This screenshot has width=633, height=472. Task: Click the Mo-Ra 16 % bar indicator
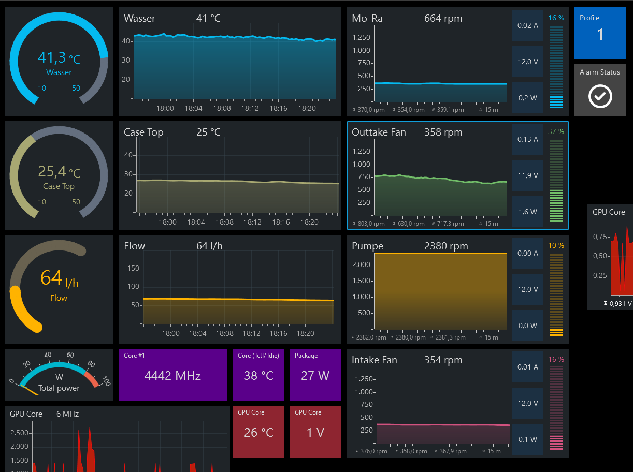pyautogui.click(x=556, y=66)
